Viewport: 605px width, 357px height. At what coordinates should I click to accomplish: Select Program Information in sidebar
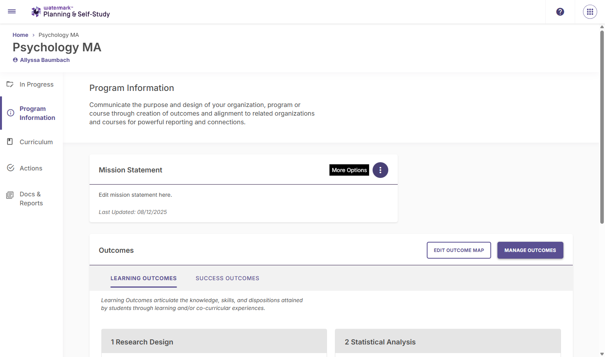[31, 113]
